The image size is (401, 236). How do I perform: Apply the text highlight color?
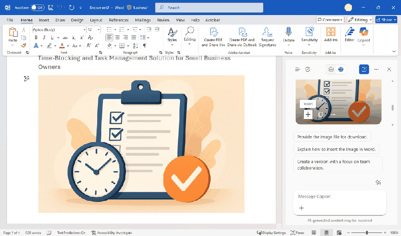pyautogui.click(x=49, y=46)
